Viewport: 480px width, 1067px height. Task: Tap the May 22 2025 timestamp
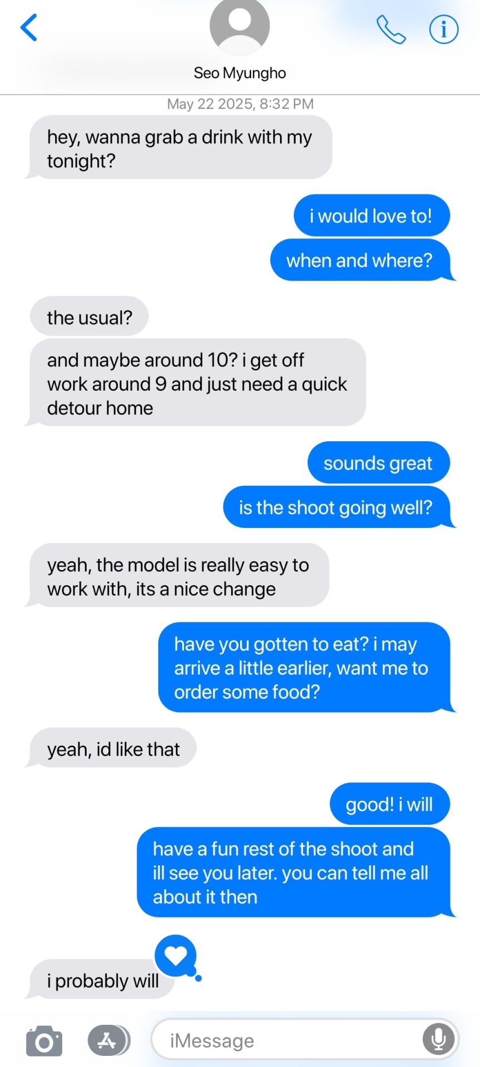(240, 104)
